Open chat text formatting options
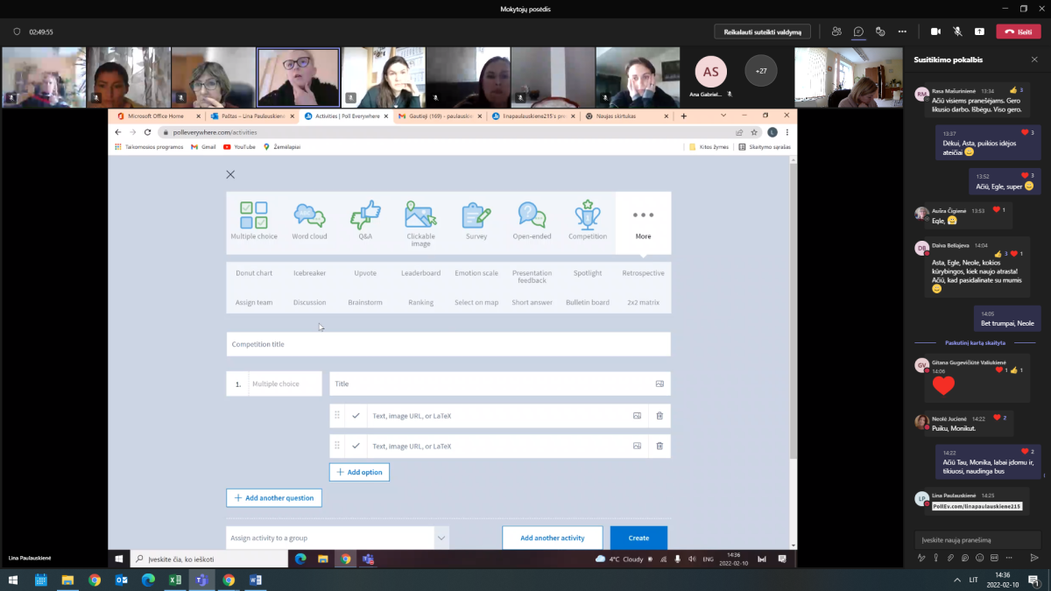This screenshot has height=591, width=1051. 921,558
